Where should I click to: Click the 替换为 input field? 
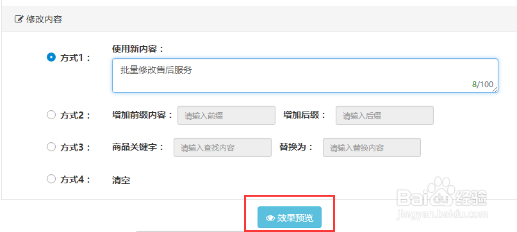coord(372,147)
